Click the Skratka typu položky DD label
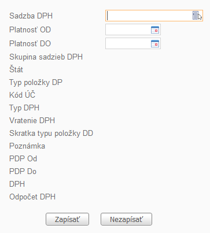Screen dimensions: 210x233 pyautogui.click(x=51, y=134)
